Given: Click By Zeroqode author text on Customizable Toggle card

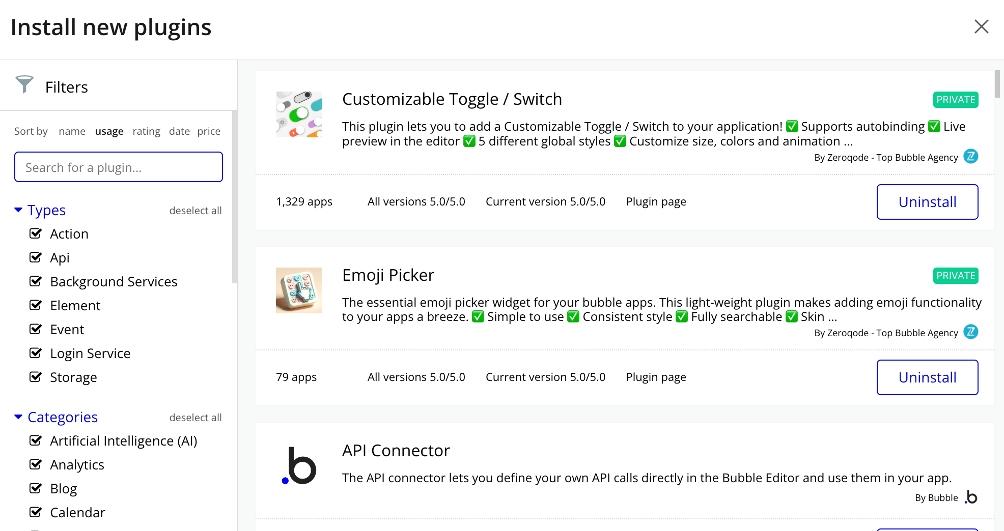Looking at the screenshot, I should 886,158.
